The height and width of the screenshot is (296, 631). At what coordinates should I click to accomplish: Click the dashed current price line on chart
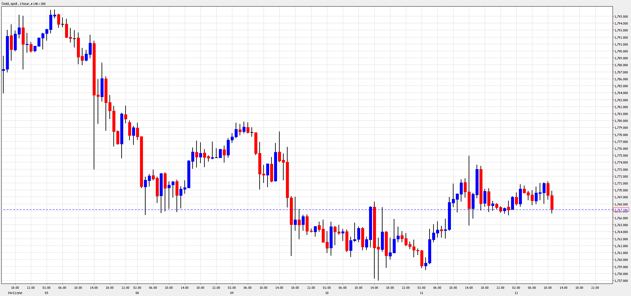click(x=307, y=209)
